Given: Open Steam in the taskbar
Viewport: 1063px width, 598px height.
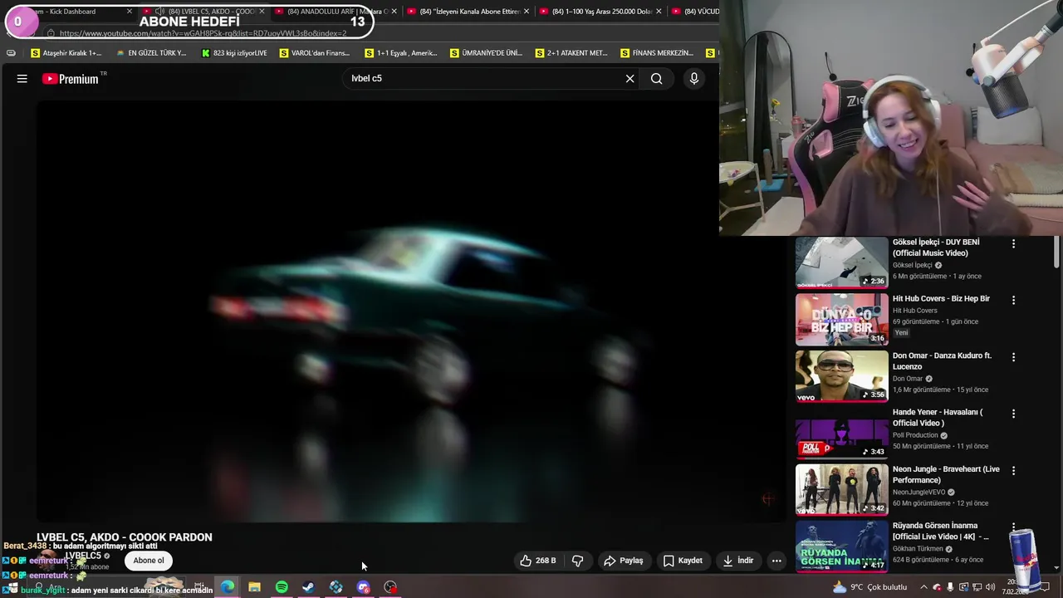Looking at the screenshot, I should 308,587.
